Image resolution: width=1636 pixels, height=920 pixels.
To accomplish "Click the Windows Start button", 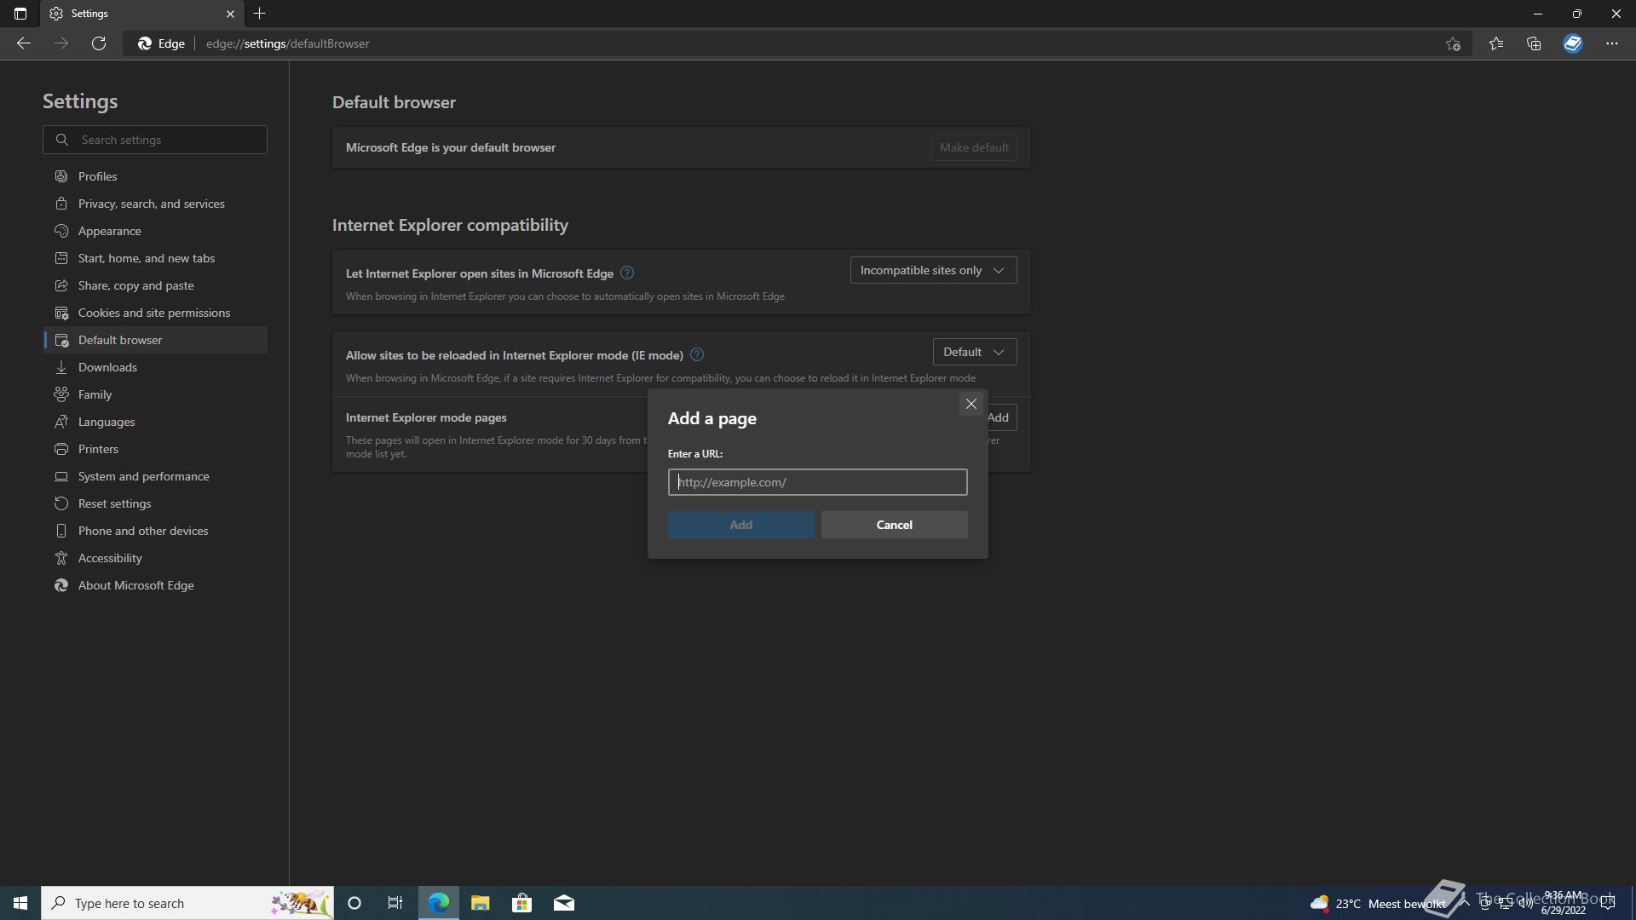I will (20, 903).
